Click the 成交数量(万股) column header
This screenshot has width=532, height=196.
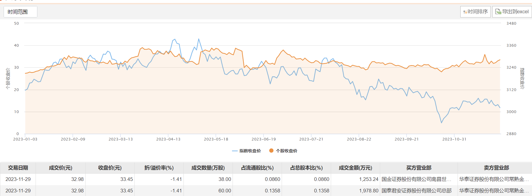coord(208,168)
